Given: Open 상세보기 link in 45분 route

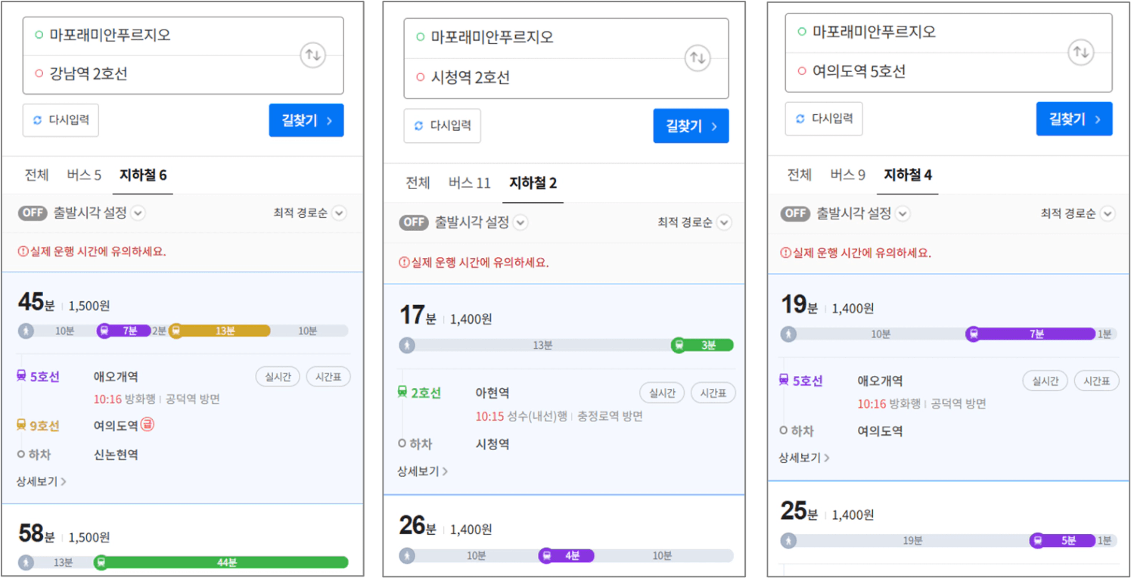Looking at the screenshot, I should coord(41,481).
